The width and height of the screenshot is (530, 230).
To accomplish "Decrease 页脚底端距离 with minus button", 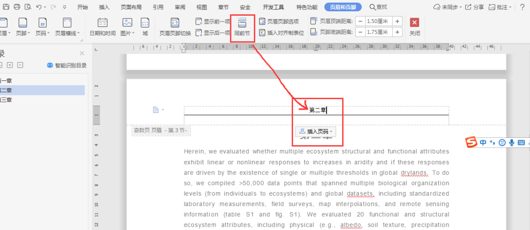I will (x=360, y=32).
